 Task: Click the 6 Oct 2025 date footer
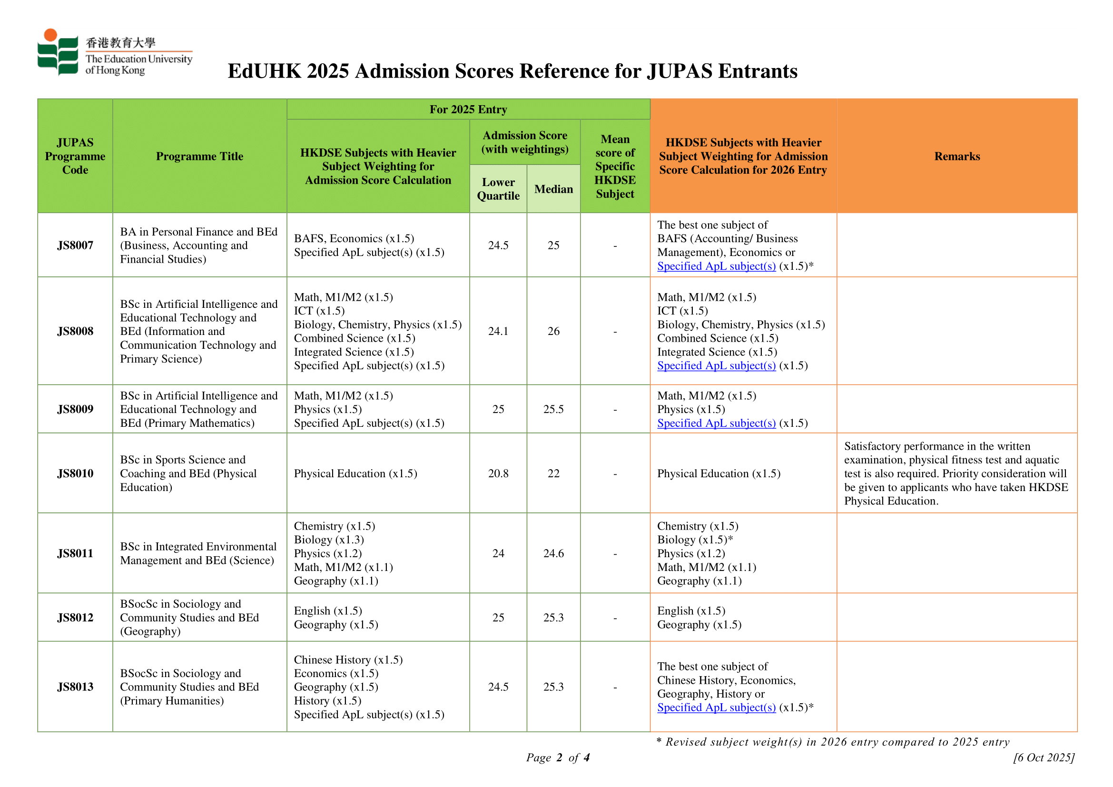click(x=1044, y=757)
